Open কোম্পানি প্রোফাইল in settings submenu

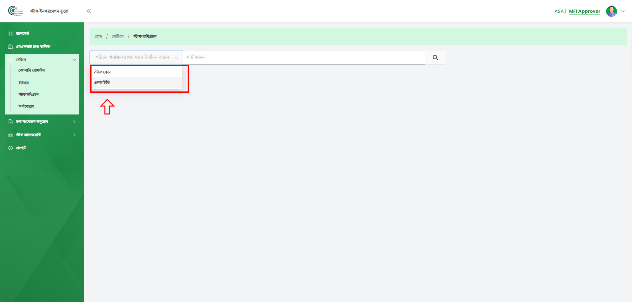click(x=32, y=70)
